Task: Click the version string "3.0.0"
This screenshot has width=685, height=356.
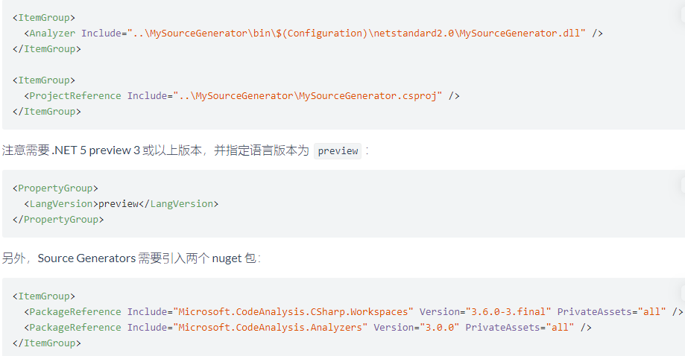Action: tap(440, 328)
